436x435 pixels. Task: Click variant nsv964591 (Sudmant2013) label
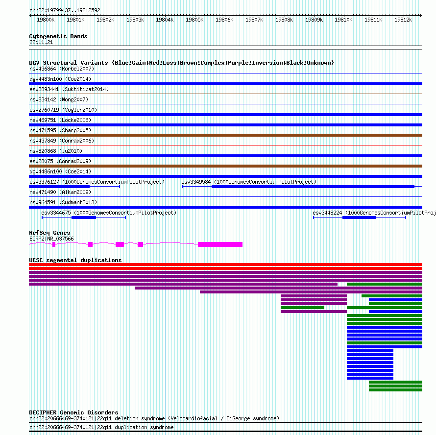click(x=63, y=202)
